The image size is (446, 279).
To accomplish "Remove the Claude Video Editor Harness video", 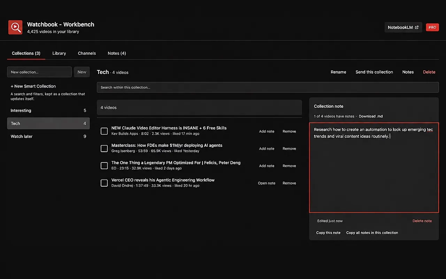I will pyautogui.click(x=289, y=131).
